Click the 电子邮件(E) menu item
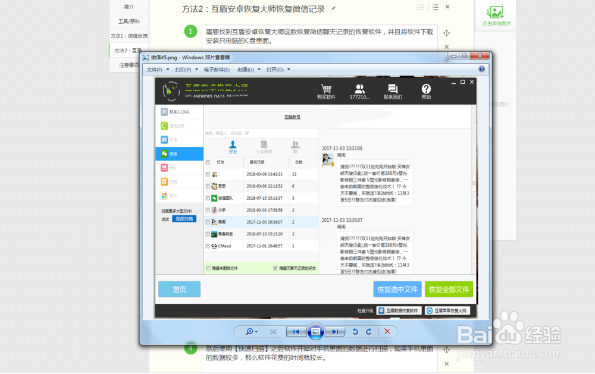Image resolution: width=595 pixels, height=374 pixels. (x=217, y=70)
